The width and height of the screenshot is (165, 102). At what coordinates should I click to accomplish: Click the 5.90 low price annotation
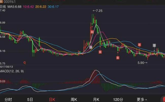pyautogui.click(x=142, y=63)
